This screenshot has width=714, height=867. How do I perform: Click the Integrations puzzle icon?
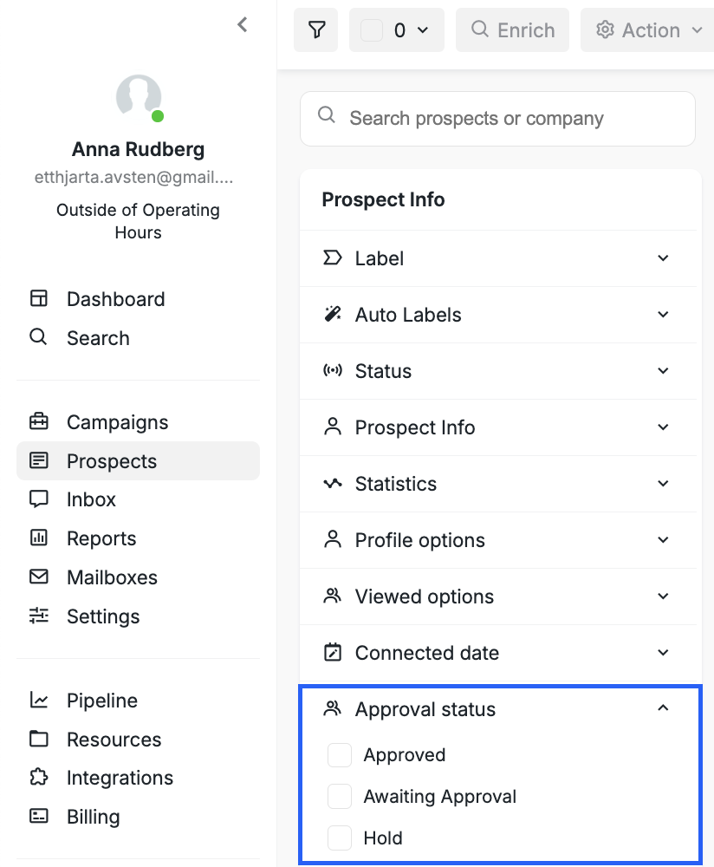(39, 778)
